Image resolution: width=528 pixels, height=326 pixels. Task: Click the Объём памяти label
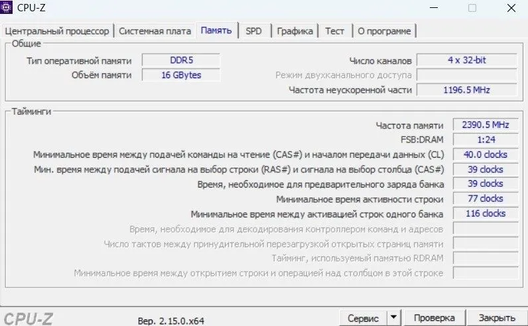101,75
